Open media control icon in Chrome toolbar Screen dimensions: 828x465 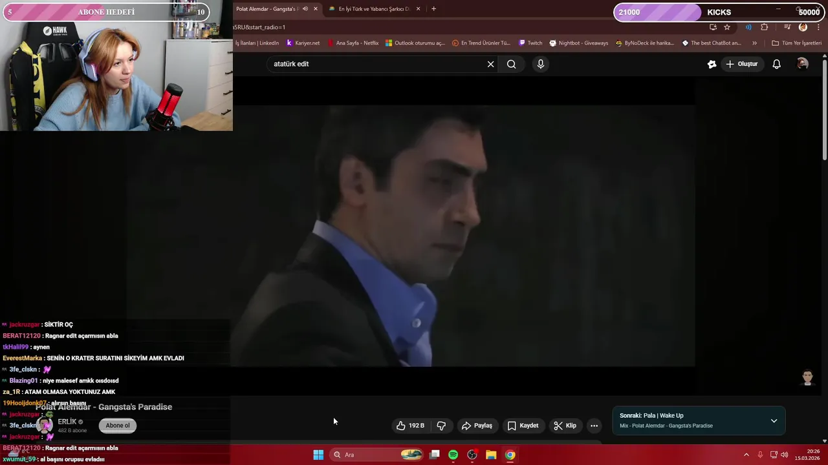tap(787, 27)
